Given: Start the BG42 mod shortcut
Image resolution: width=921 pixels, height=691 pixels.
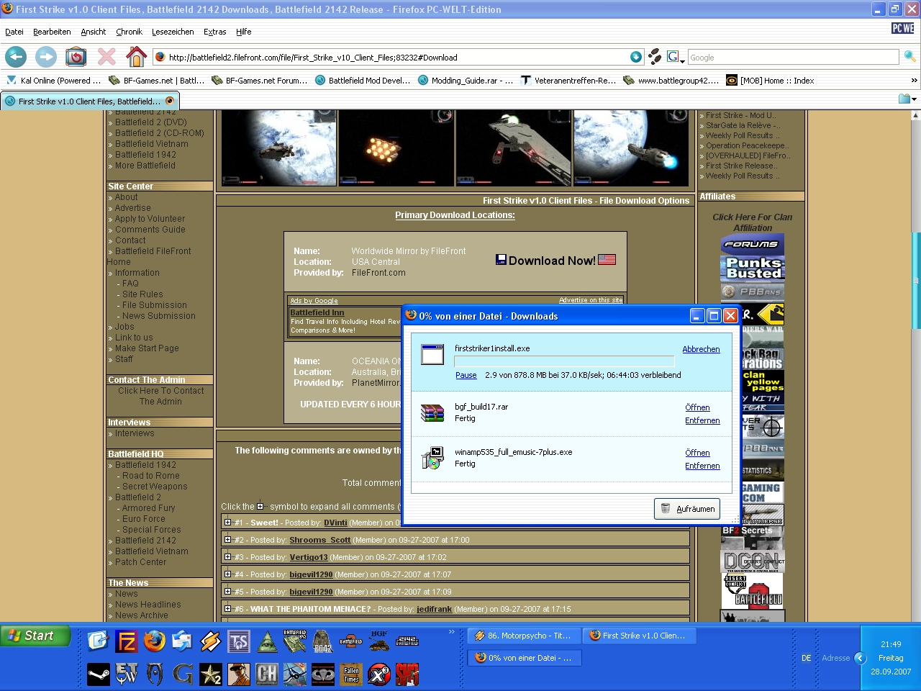Looking at the screenshot, I should [323, 641].
